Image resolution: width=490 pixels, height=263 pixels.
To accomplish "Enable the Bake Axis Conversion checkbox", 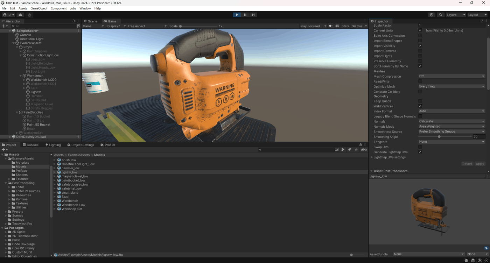I will pyautogui.click(x=420, y=36).
